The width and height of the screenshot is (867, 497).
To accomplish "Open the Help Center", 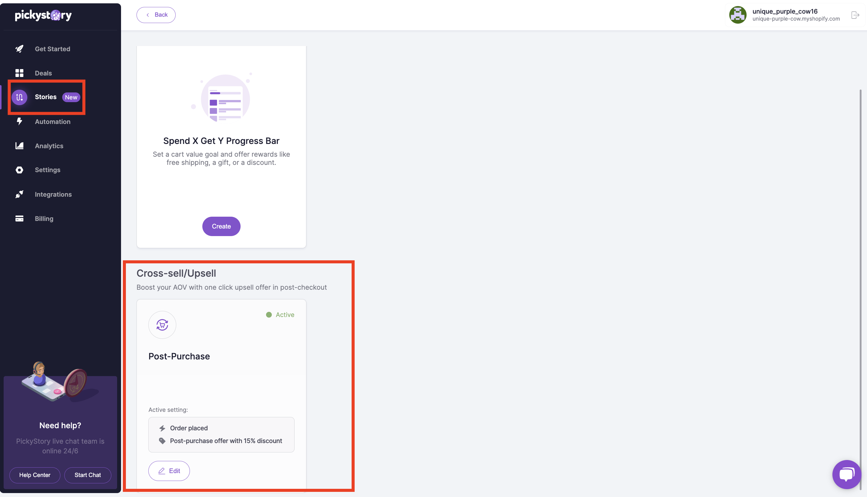I will click(x=35, y=475).
